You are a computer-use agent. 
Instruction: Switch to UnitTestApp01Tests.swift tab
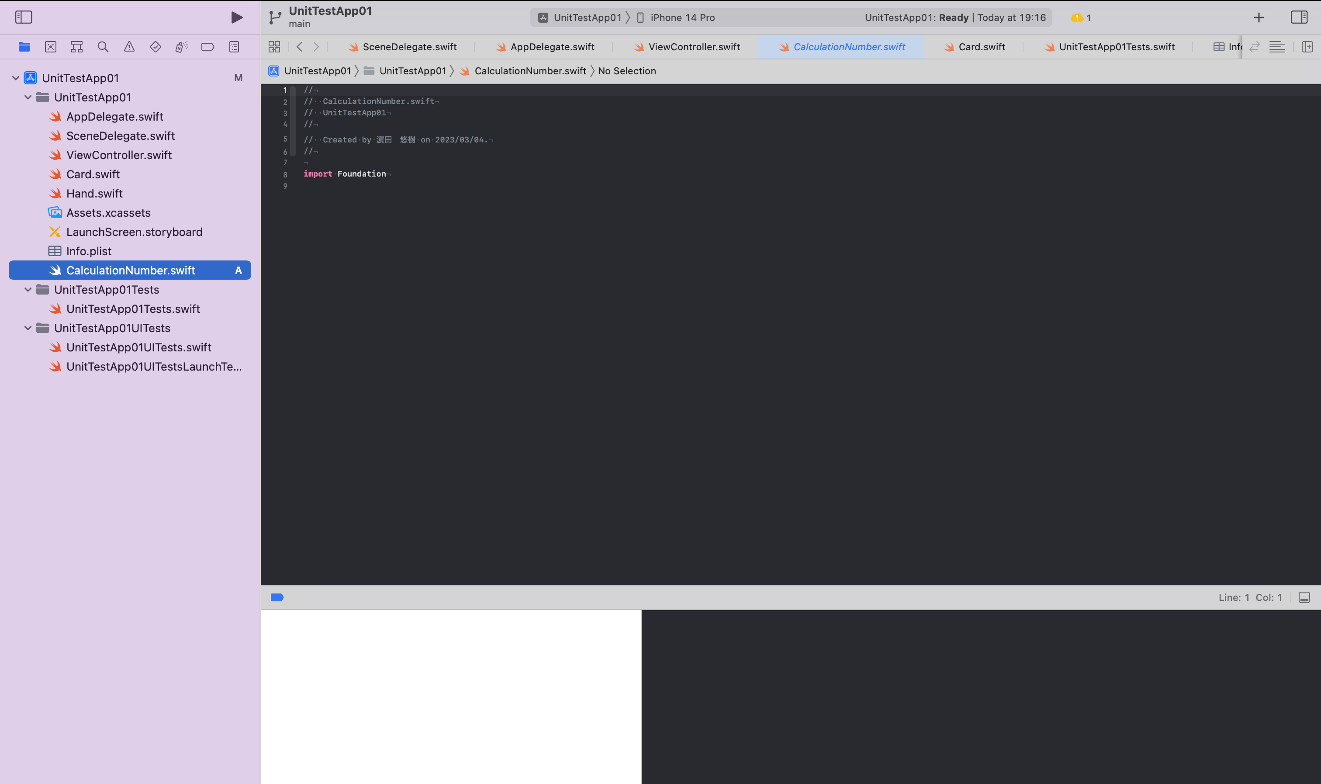tap(1109, 47)
